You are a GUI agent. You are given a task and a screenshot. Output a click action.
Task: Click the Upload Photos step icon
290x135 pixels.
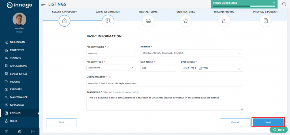[x=224, y=21]
